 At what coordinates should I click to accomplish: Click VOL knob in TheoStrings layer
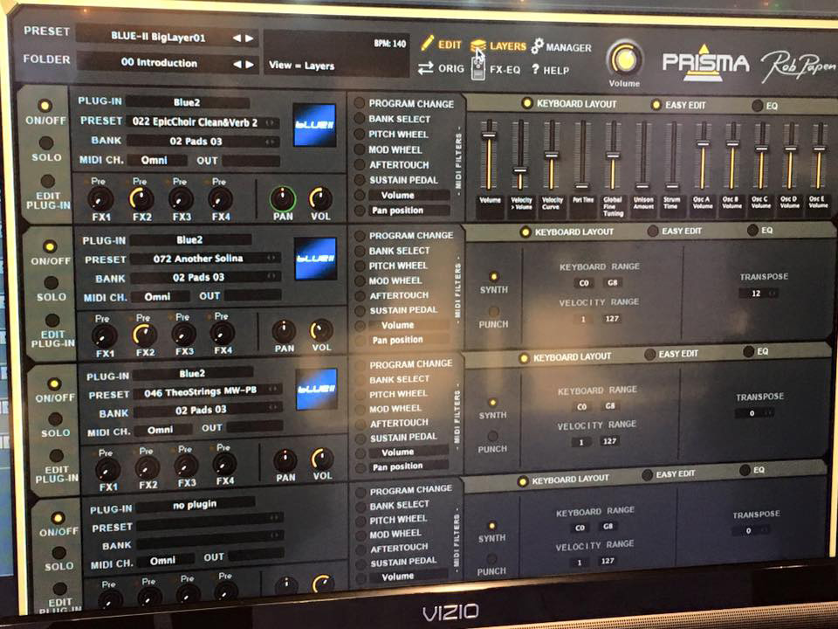point(322,460)
